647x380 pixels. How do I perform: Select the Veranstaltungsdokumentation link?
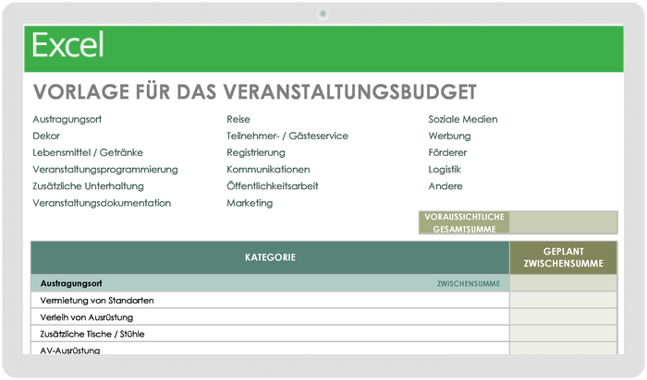point(102,203)
